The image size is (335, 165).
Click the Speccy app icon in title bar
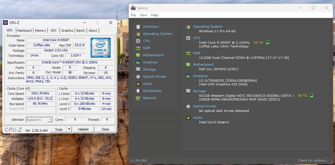tap(133, 8)
